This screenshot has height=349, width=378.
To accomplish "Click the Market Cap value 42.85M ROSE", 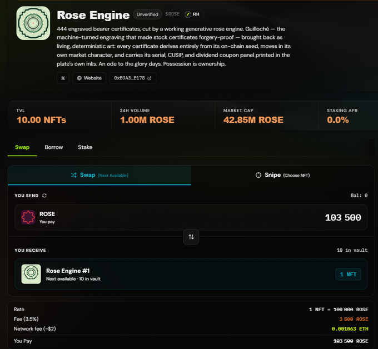I will (x=253, y=120).
